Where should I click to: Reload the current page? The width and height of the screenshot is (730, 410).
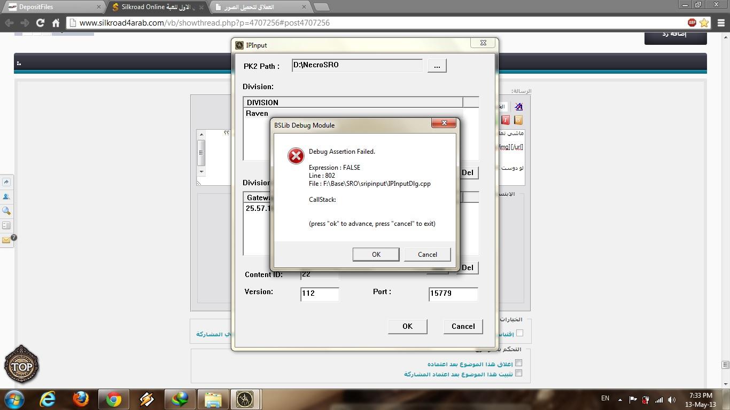tap(40, 23)
